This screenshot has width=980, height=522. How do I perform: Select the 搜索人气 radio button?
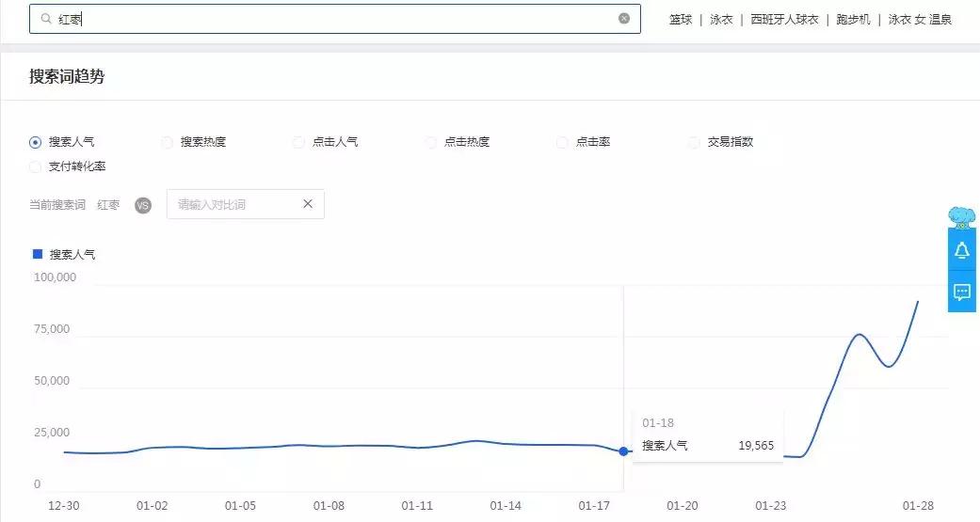tap(36, 142)
